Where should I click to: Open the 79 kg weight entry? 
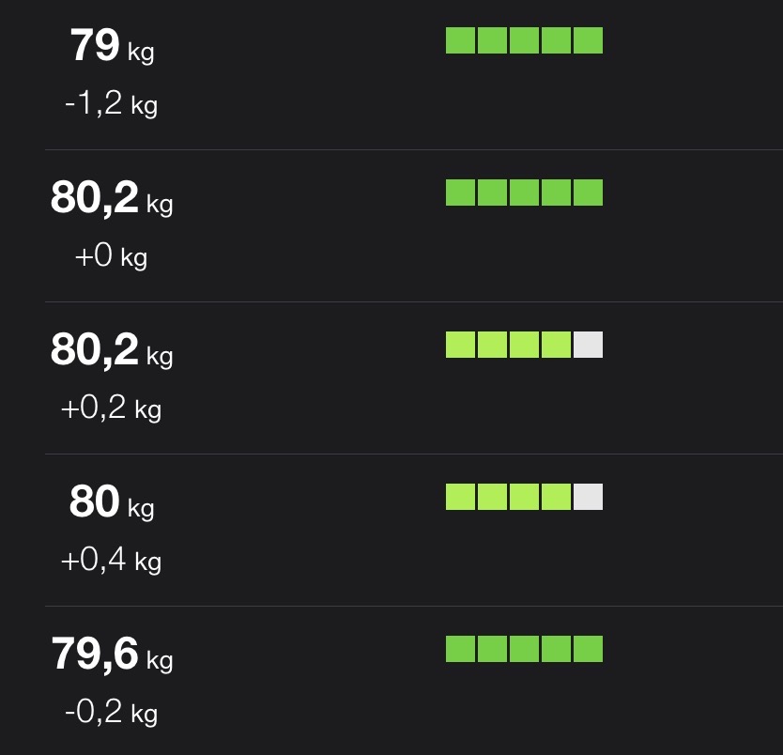tap(111, 46)
